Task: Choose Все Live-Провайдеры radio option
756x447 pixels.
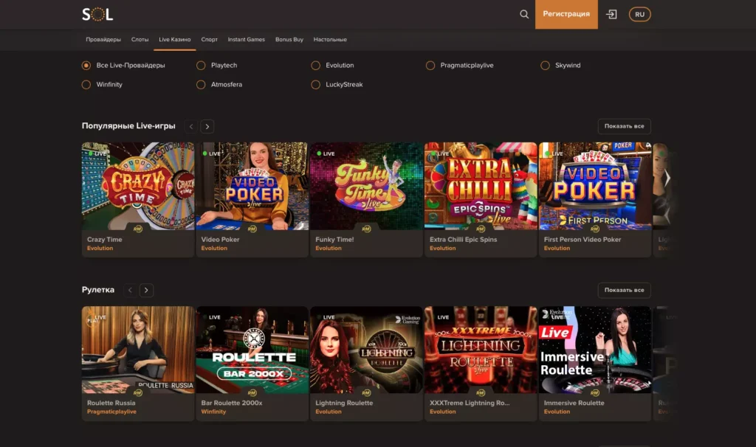Action: [86, 66]
